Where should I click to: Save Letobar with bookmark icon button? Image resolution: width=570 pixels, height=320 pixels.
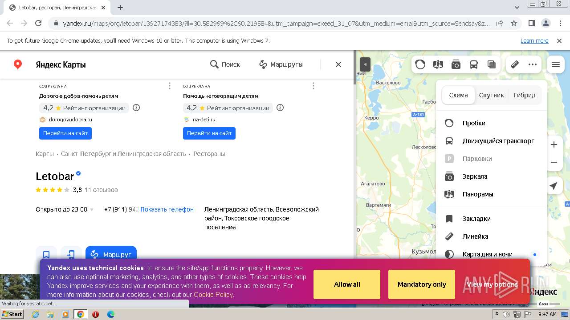(x=46, y=254)
